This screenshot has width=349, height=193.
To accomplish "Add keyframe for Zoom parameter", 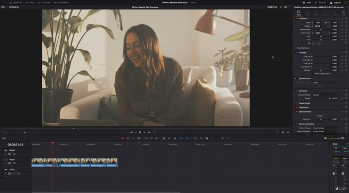I will click(342, 23).
